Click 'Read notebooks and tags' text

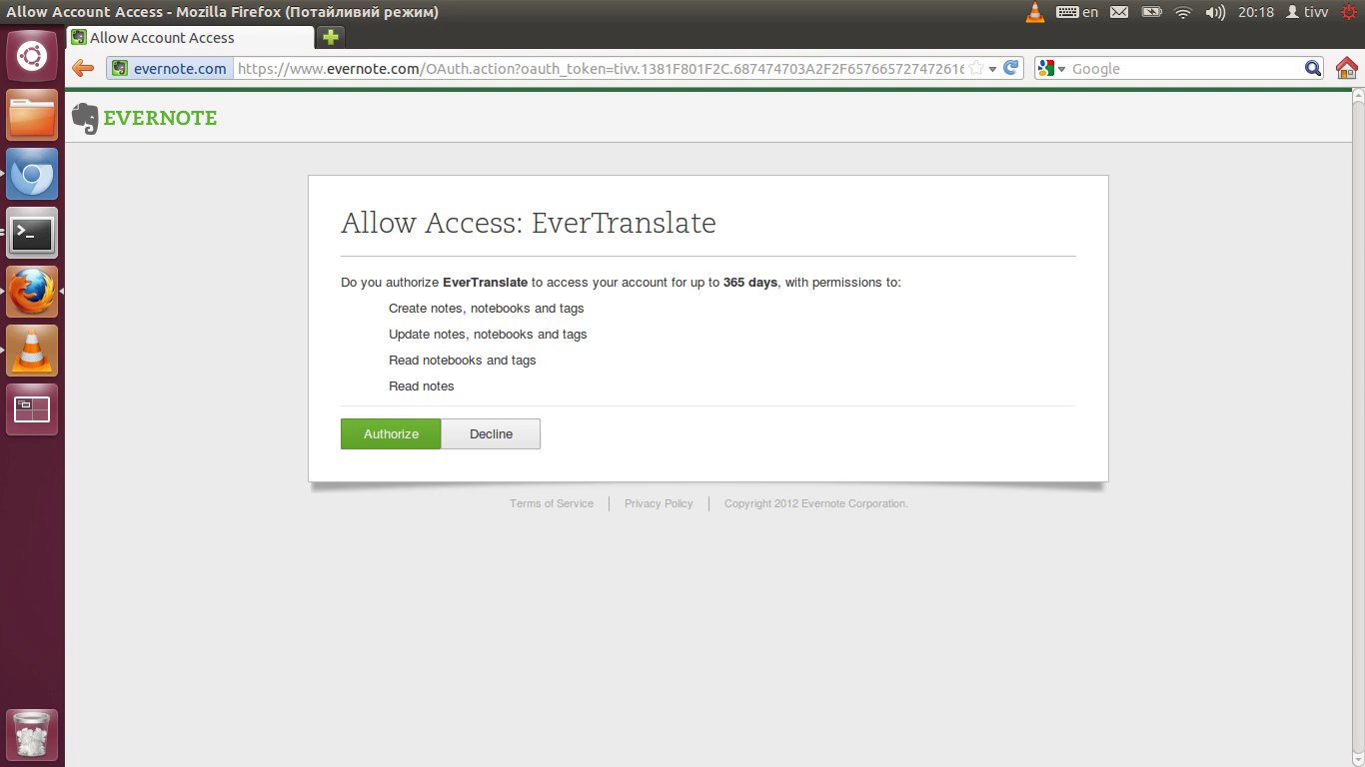[x=462, y=360]
